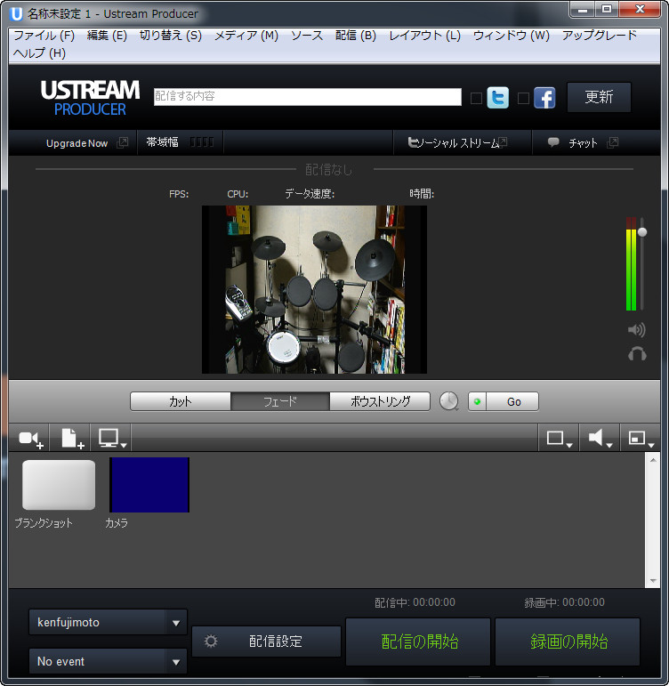Open the preview window size dropdown
This screenshot has height=686, width=669.
click(x=641, y=439)
